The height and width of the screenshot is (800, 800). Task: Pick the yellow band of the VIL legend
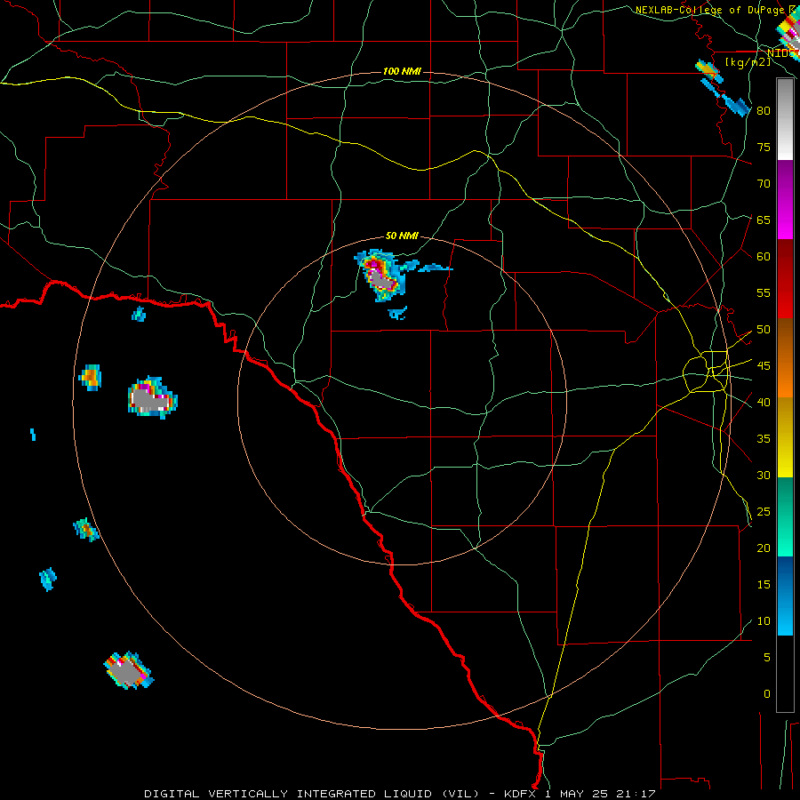pos(785,437)
